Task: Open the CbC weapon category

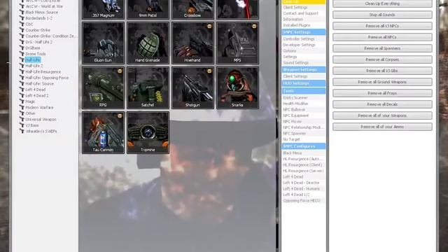Action: coord(29,24)
